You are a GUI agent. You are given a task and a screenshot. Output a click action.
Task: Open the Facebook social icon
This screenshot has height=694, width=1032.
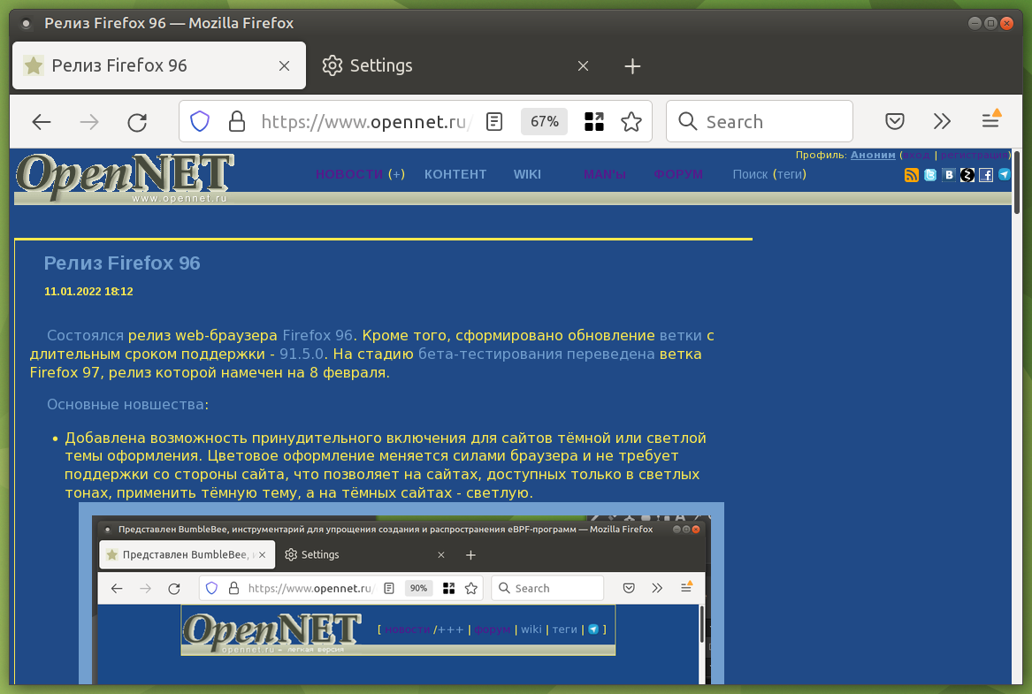click(x=985, y=175)
